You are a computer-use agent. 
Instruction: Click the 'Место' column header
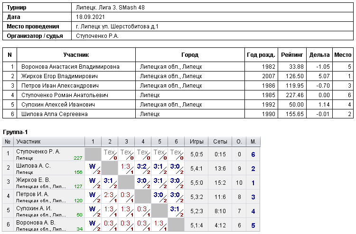pyautogui.click(x=343, y=55)
